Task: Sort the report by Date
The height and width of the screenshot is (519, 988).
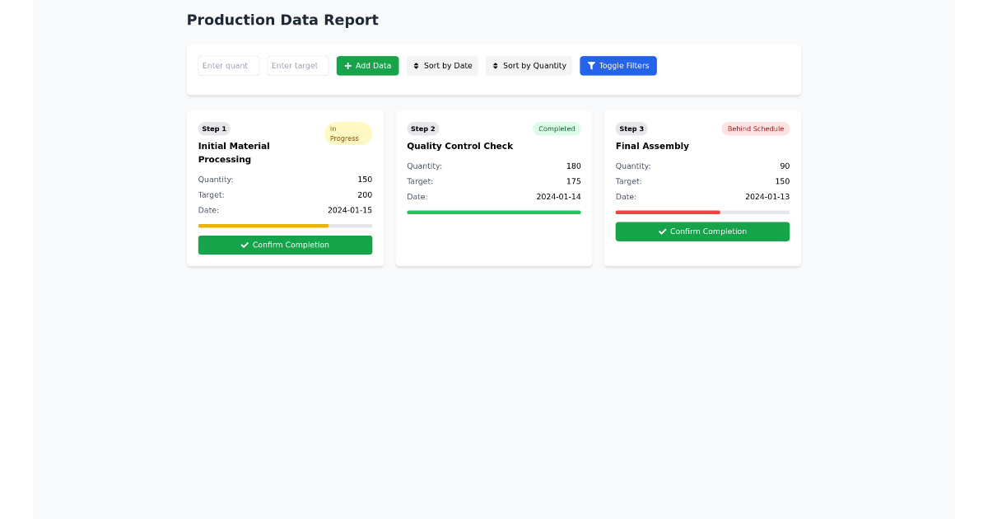Action: pos(442,66)
